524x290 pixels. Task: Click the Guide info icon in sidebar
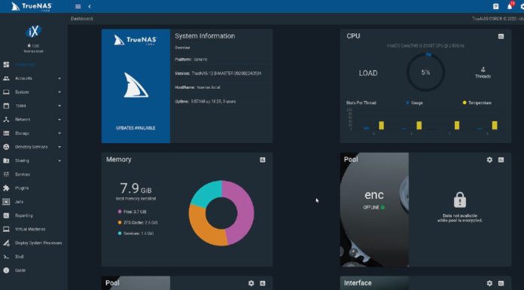6,270
